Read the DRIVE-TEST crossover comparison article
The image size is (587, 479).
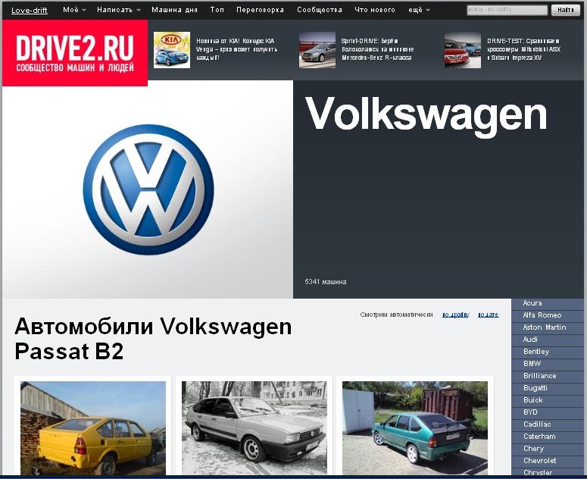click(x=523, y=49)
